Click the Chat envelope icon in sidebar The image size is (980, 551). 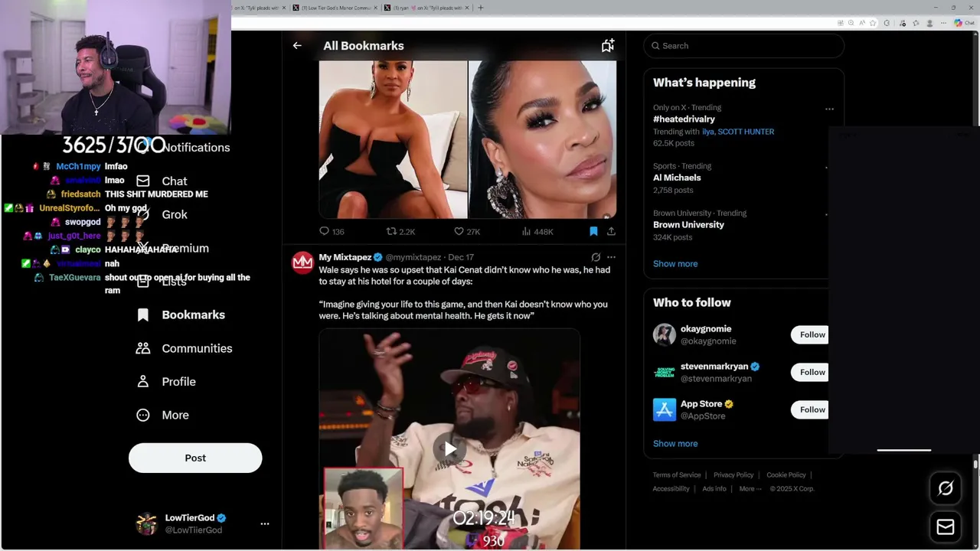coord(142,181)
